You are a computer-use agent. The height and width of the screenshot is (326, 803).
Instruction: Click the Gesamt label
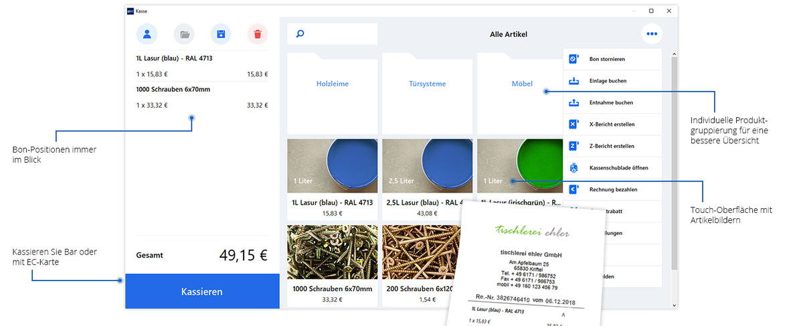click(149, 255)
